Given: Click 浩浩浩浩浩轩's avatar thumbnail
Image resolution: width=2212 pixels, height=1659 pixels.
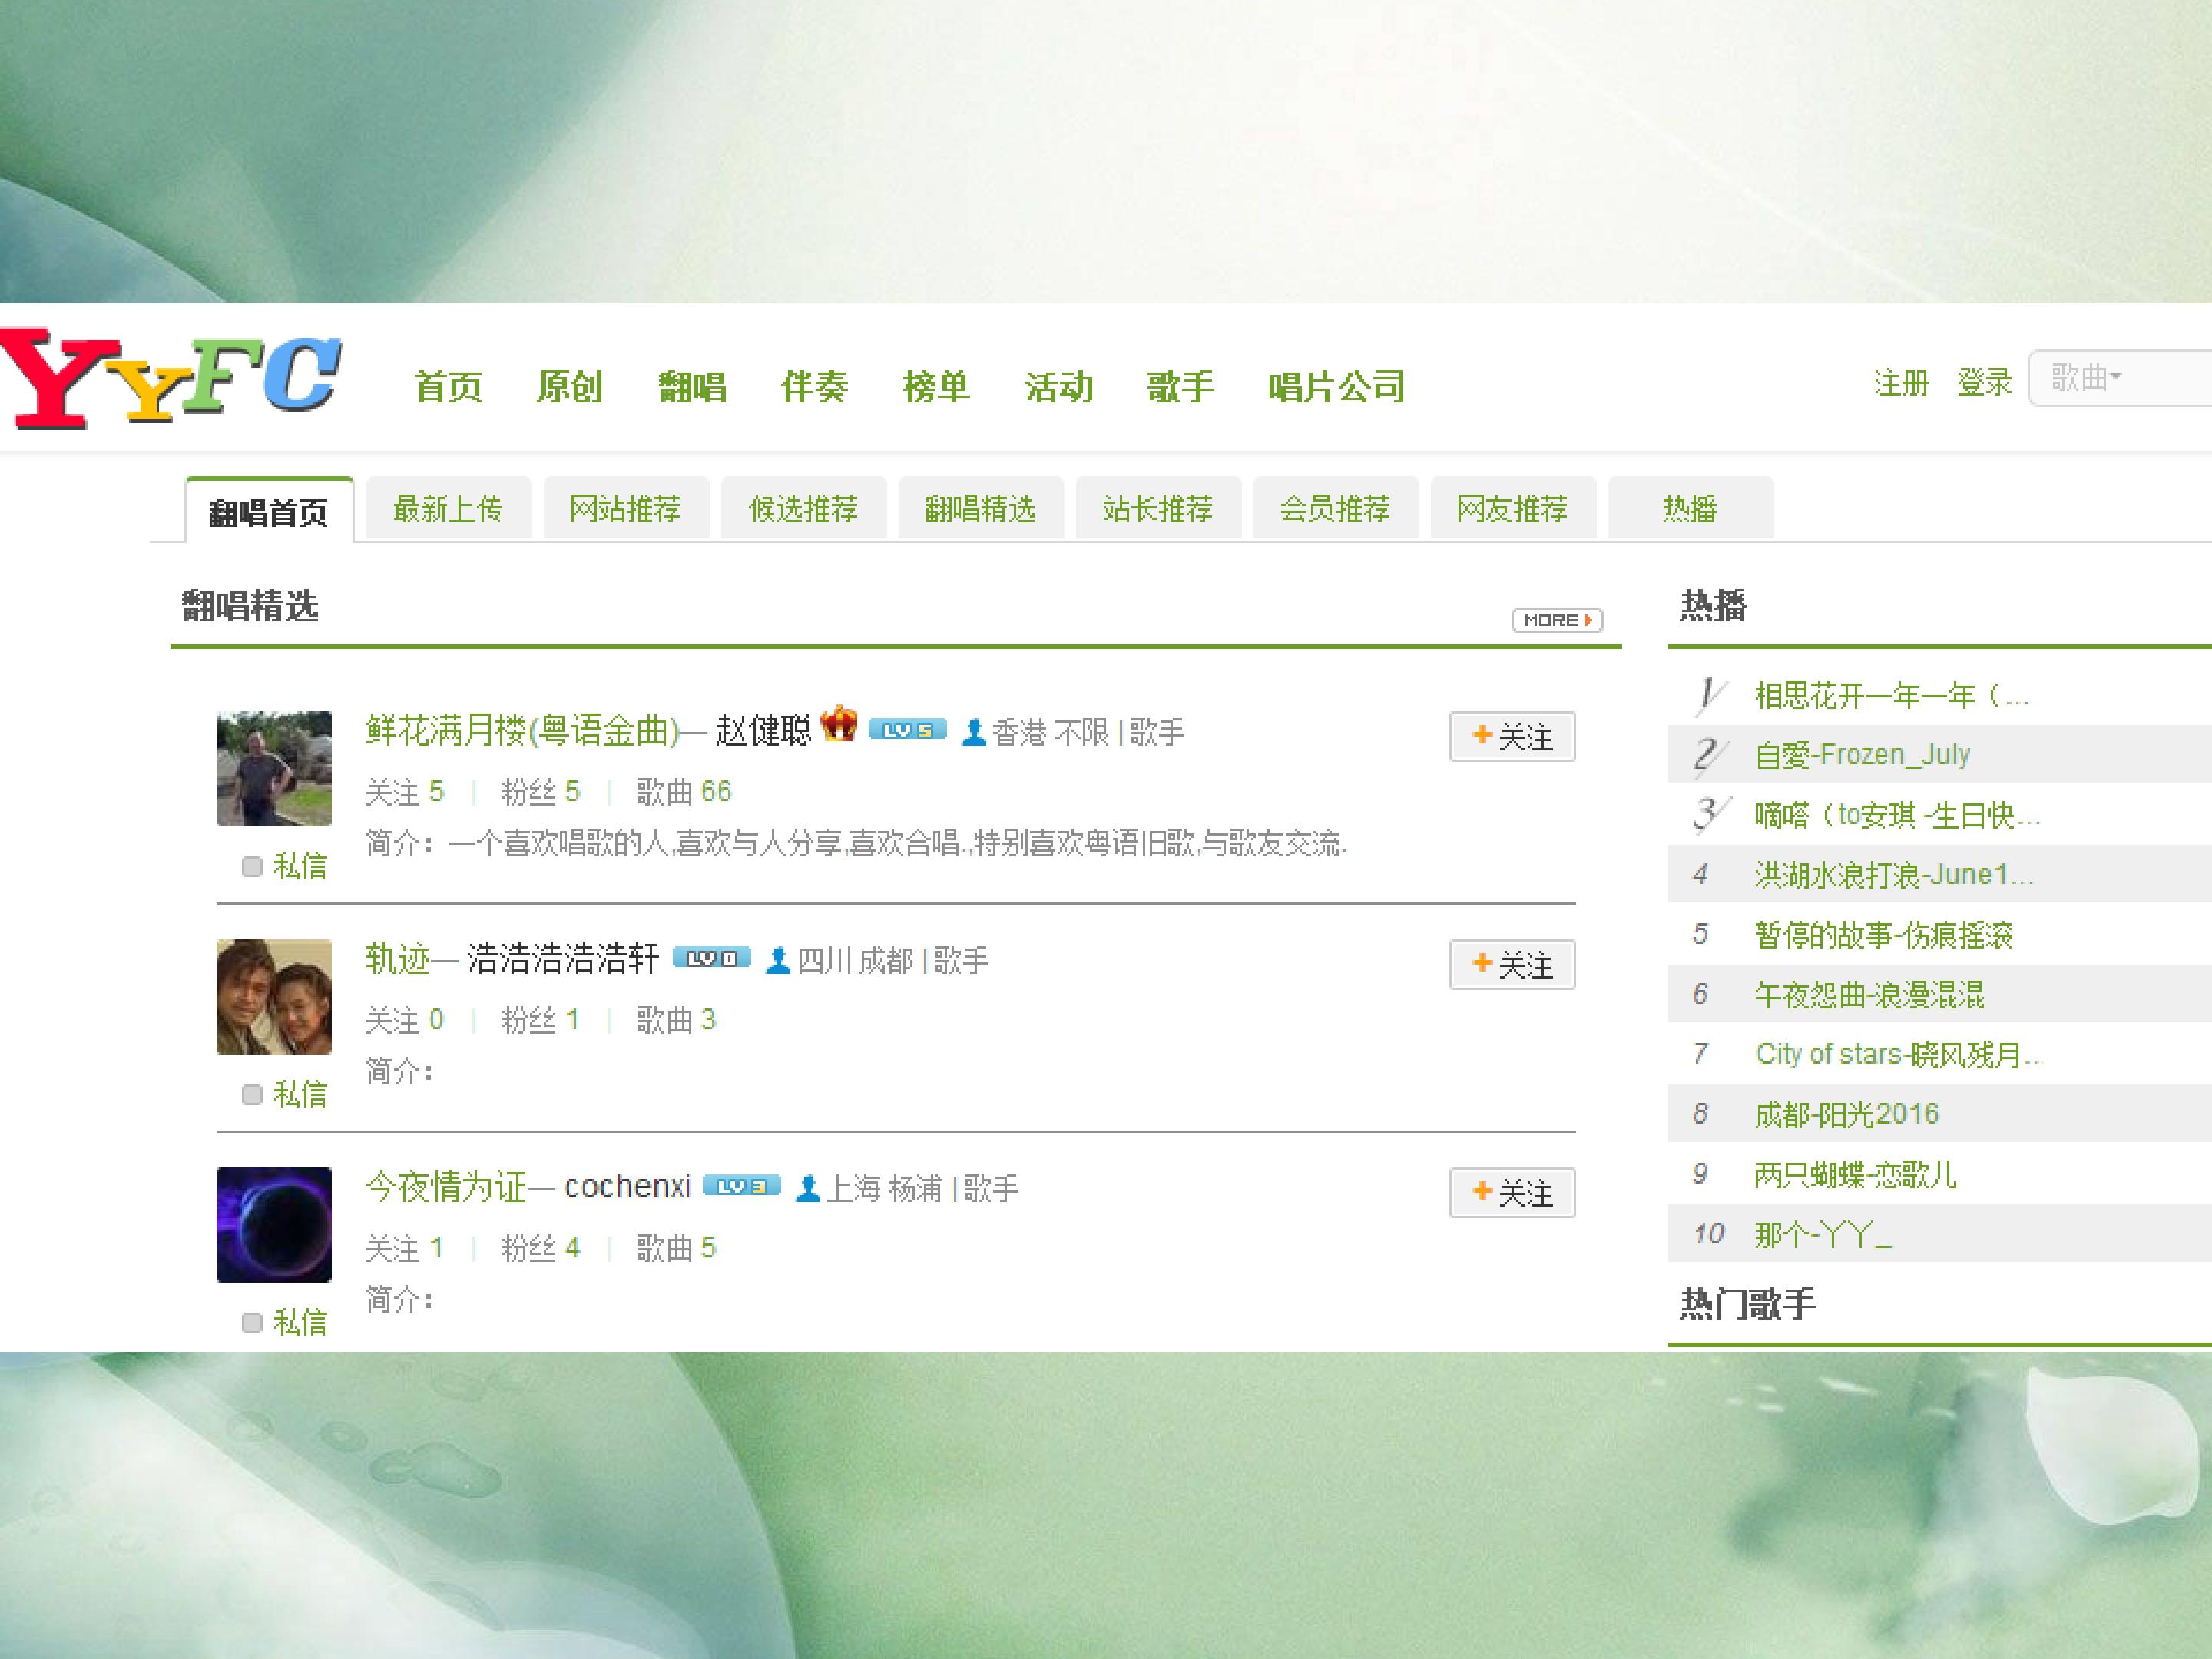Looking at the screenshot, I should [274, 997].
